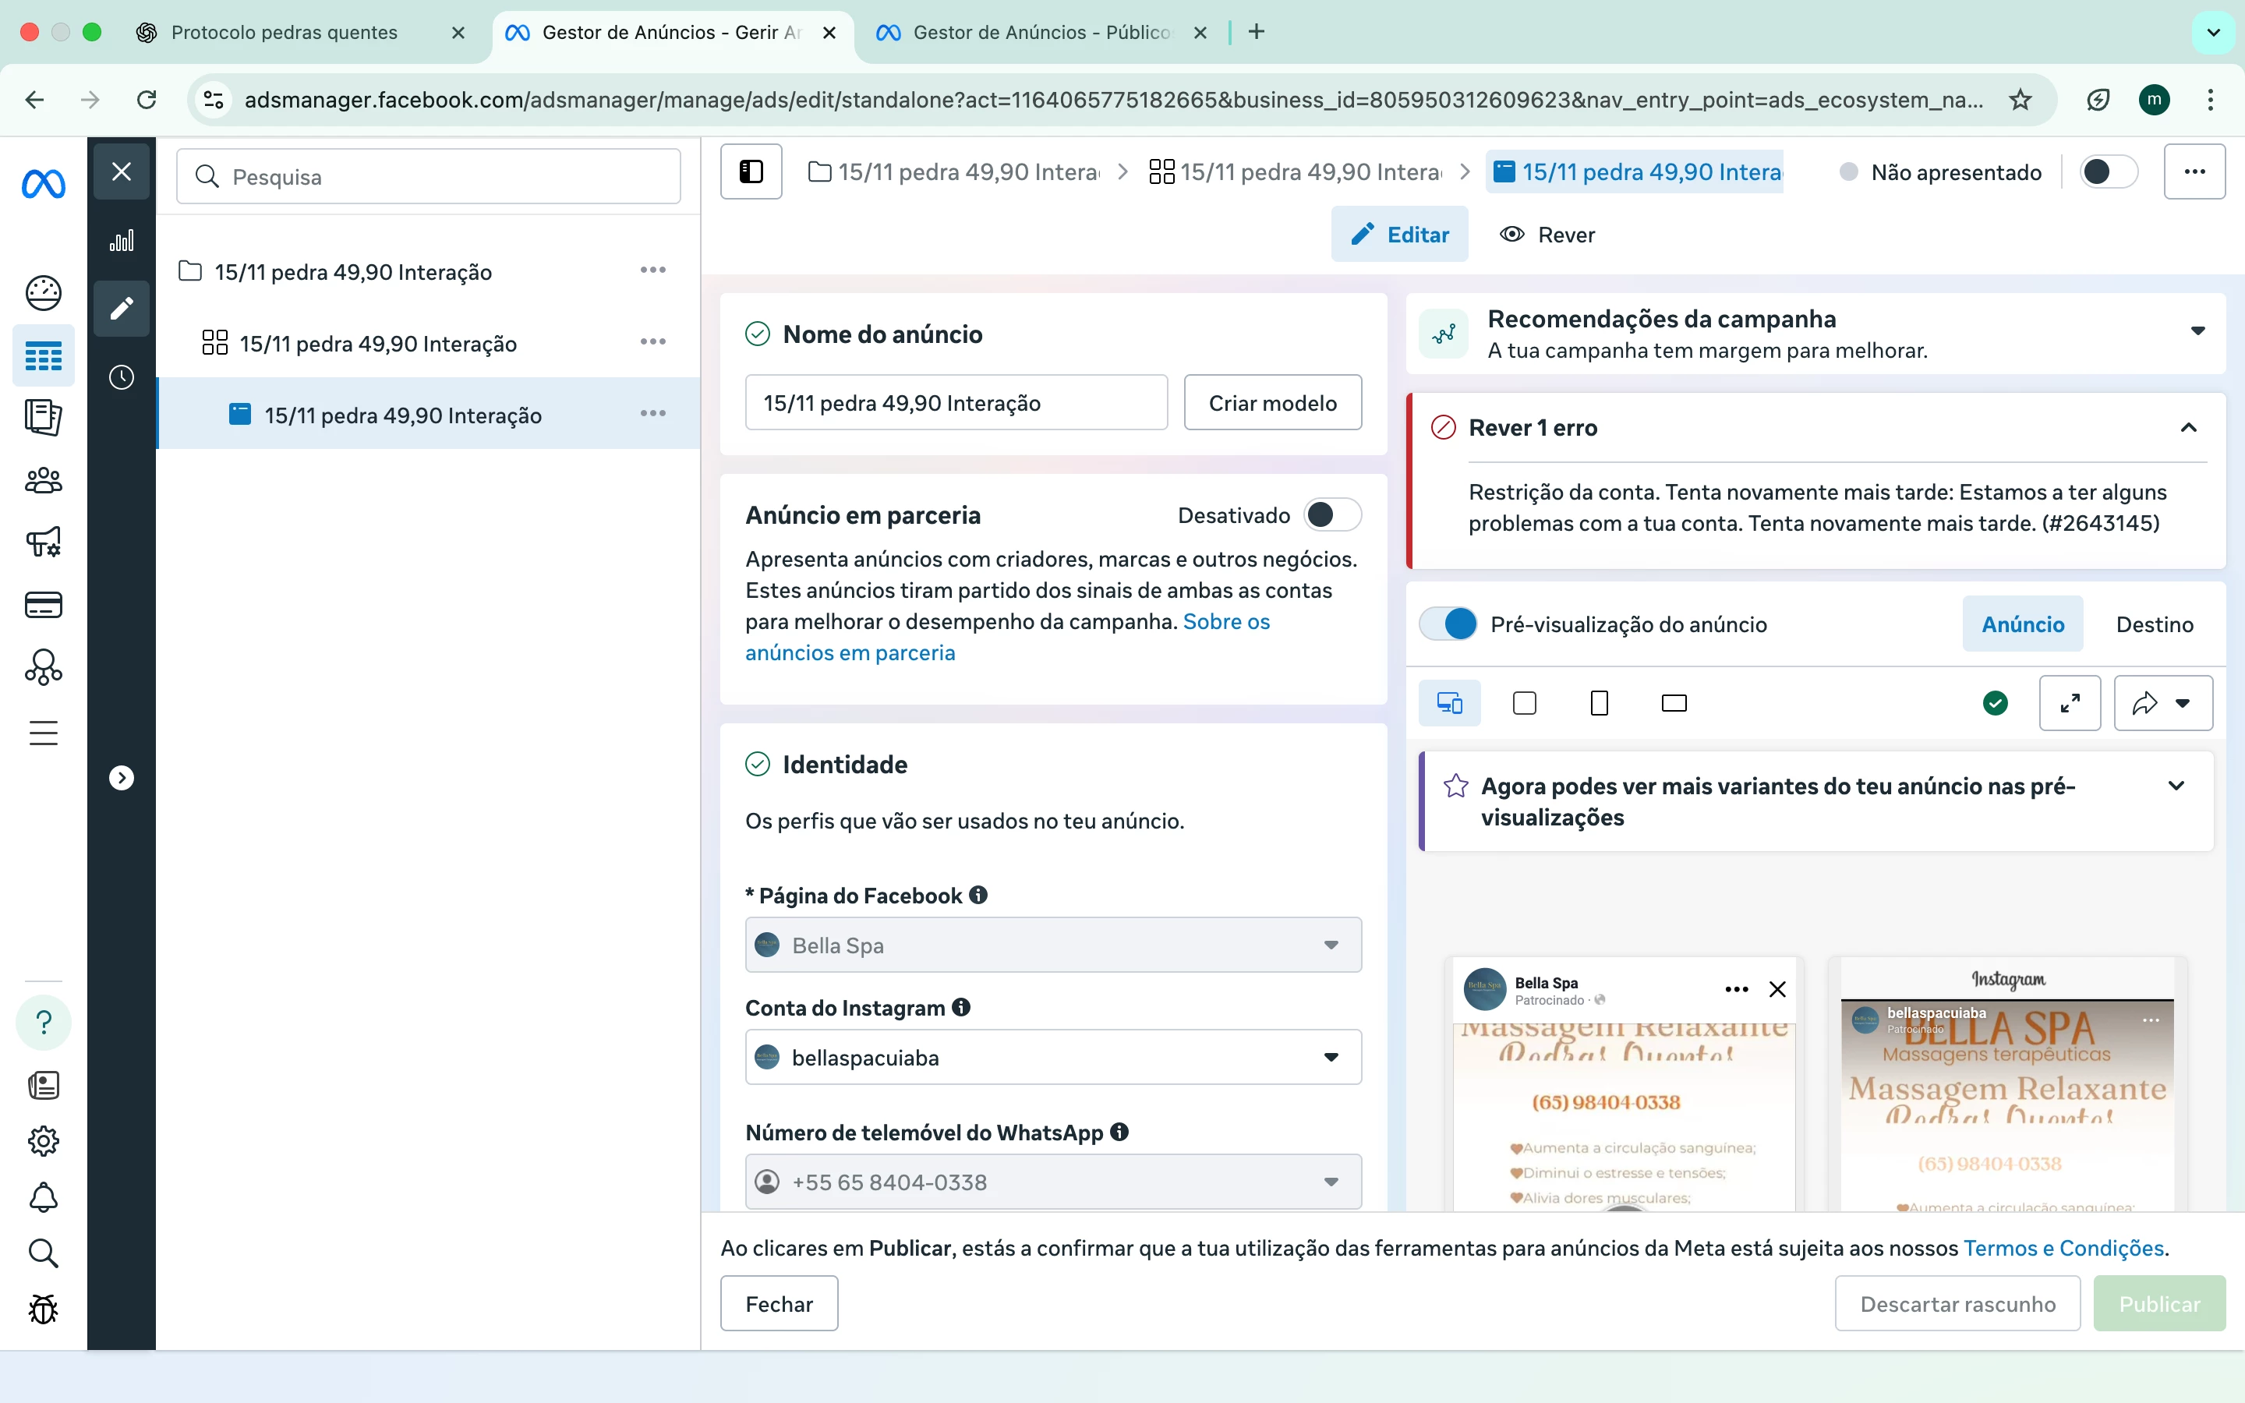Open the audiences people icon
Screen dimensions: 2245x1403
44,481
